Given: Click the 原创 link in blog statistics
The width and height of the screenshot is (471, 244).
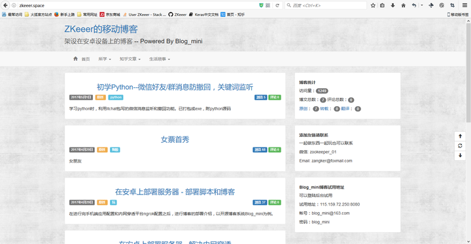Looking at the screenshot, I should 303,108.
